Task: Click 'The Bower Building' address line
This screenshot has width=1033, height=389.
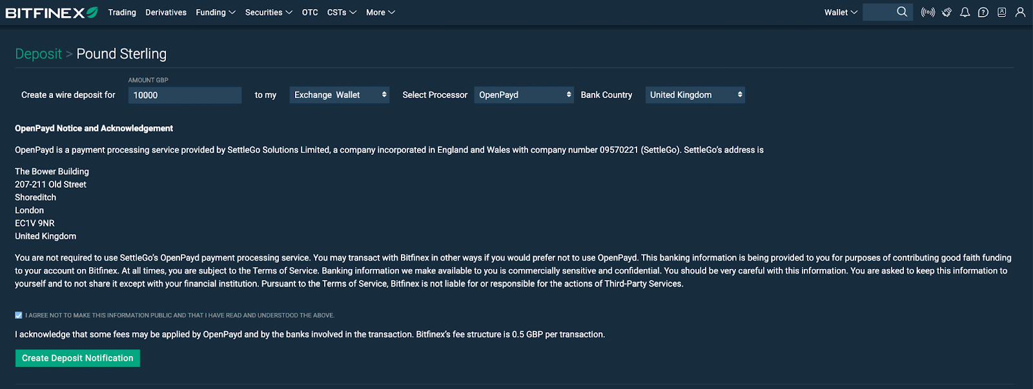Action: click(52, 172)
